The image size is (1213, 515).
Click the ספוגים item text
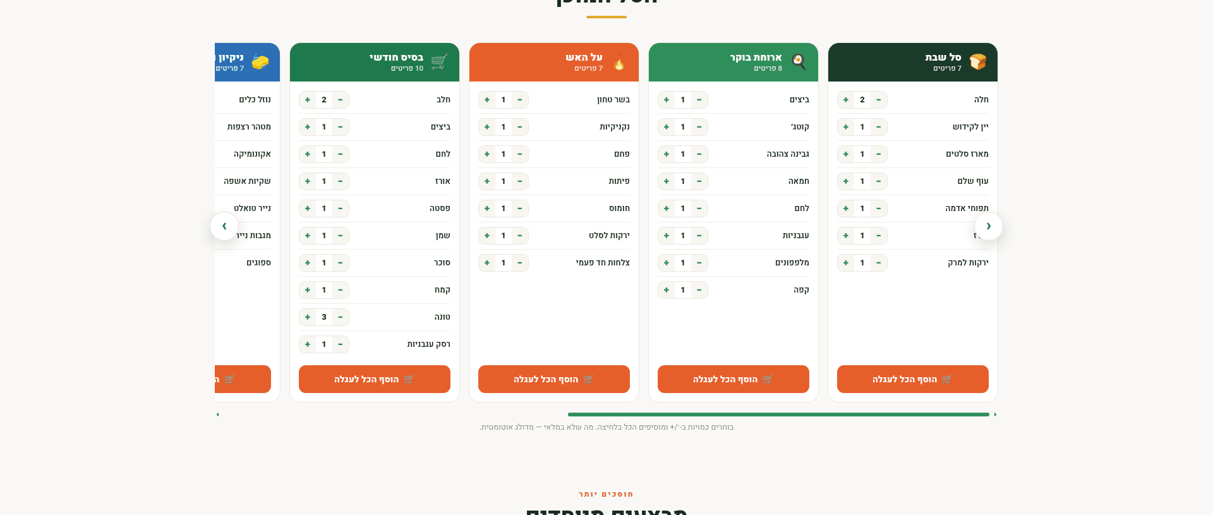(x=258, y=263)
